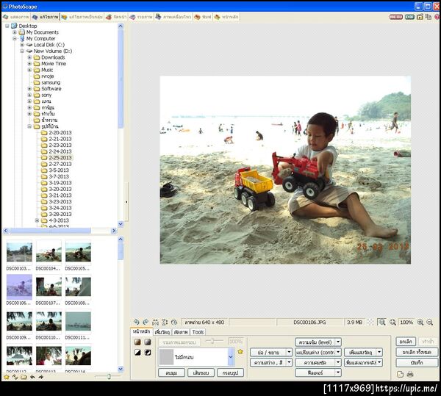Open the Print tab in top toolbar
This screenshot has width=441, height=396.
click(x=203, y=17)
